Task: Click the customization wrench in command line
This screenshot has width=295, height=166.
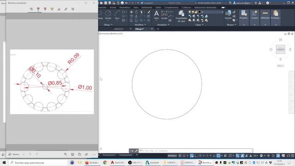Action: 136,151
